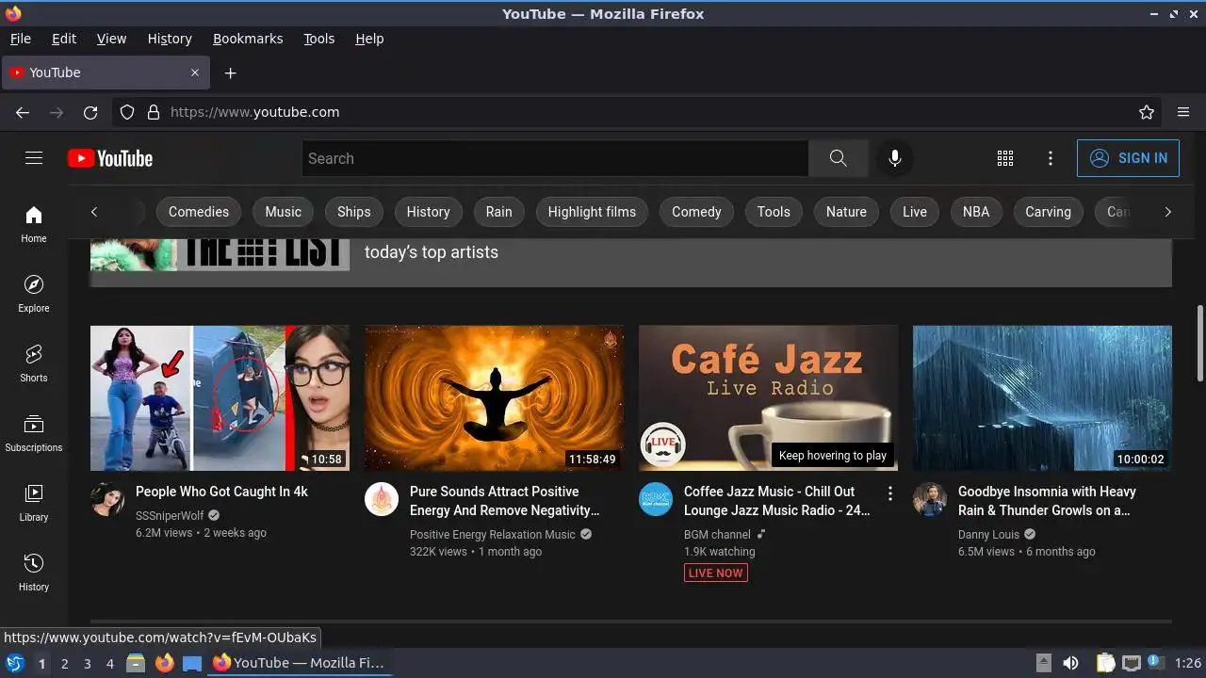
Task: Click the LIVE NOW badge
Action: (716, 573)
